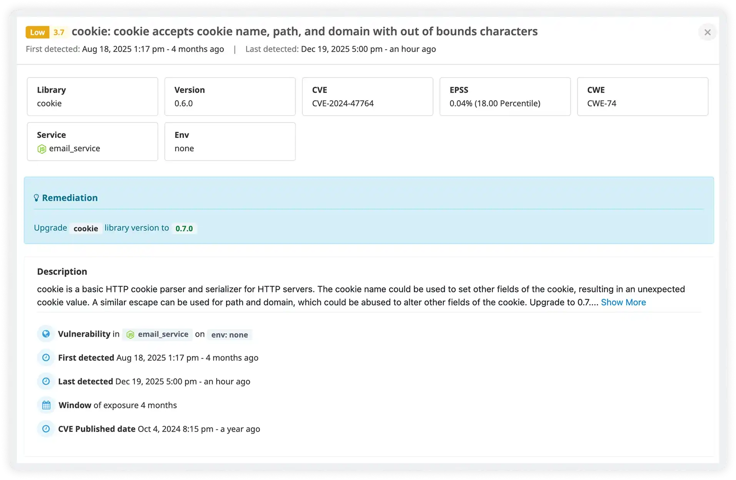This screenshot has height=480, width=736.
Task: Click the Library card showing cookie
Action: click(92, 96)
